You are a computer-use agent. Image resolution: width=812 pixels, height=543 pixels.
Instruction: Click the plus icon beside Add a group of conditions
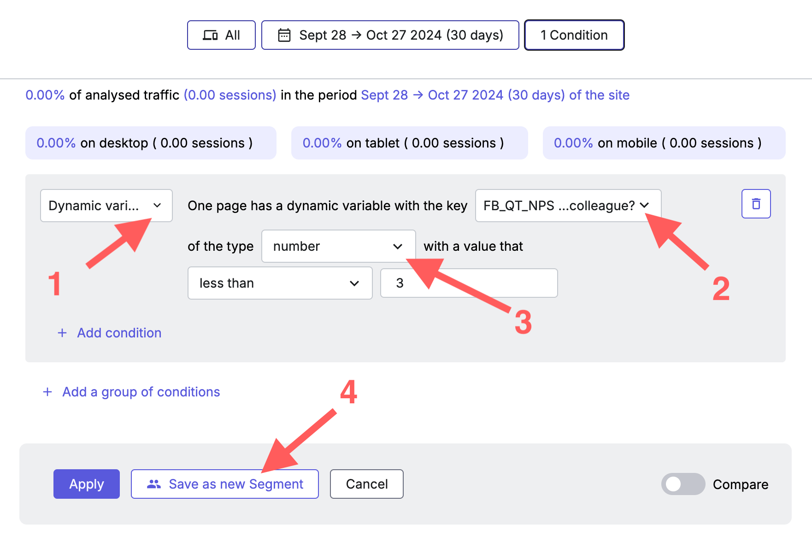coord(47,392)
